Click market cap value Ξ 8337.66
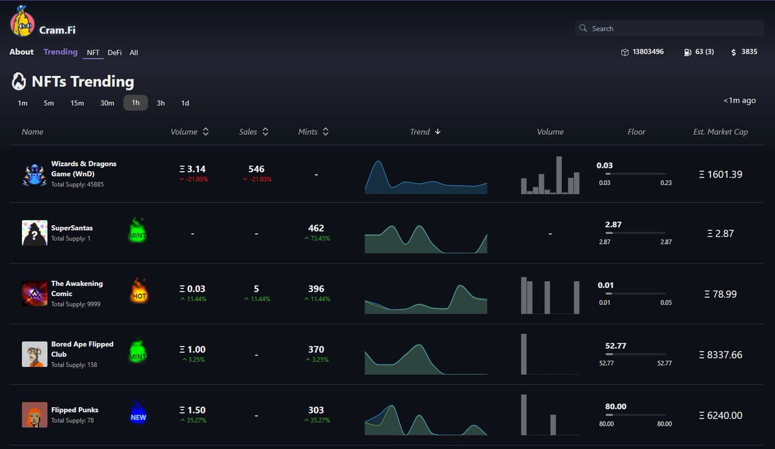Viewport: 775px width, 449px height. point(721,354)
